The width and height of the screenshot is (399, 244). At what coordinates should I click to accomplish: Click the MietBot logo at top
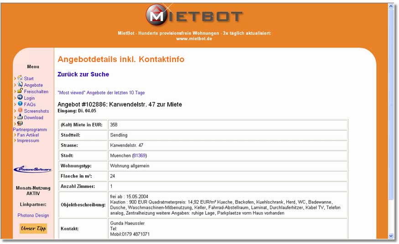pyautogui.click(x=194, y=15)
